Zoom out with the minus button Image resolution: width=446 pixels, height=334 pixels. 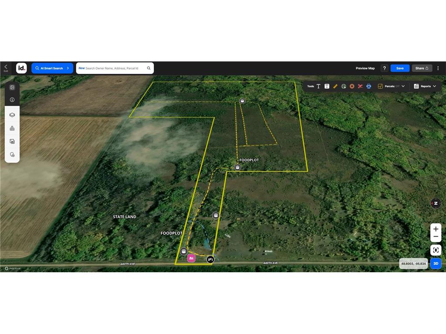click(x=436, y=237)
